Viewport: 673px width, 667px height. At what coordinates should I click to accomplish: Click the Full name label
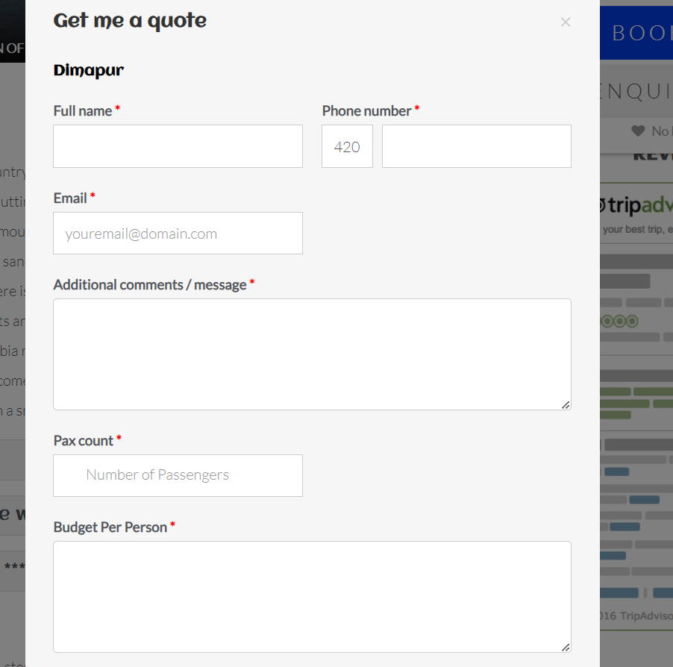pos(83,111)
